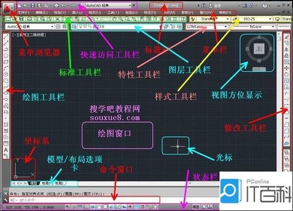Click the search binoculars icon in title bar
The height and width of the screenshot is (211, 293).
[204, 6]
